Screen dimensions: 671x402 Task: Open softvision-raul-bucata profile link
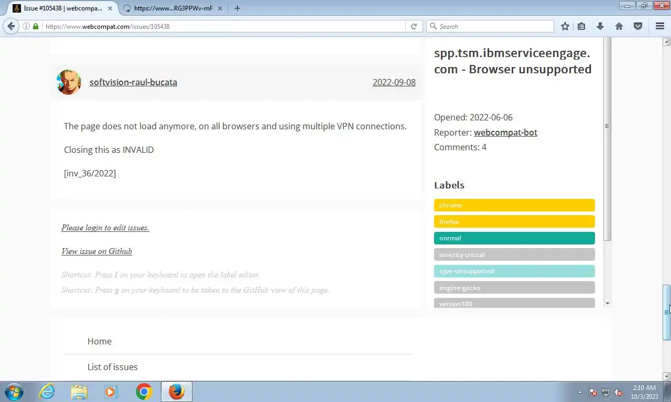tap(133, 82)
